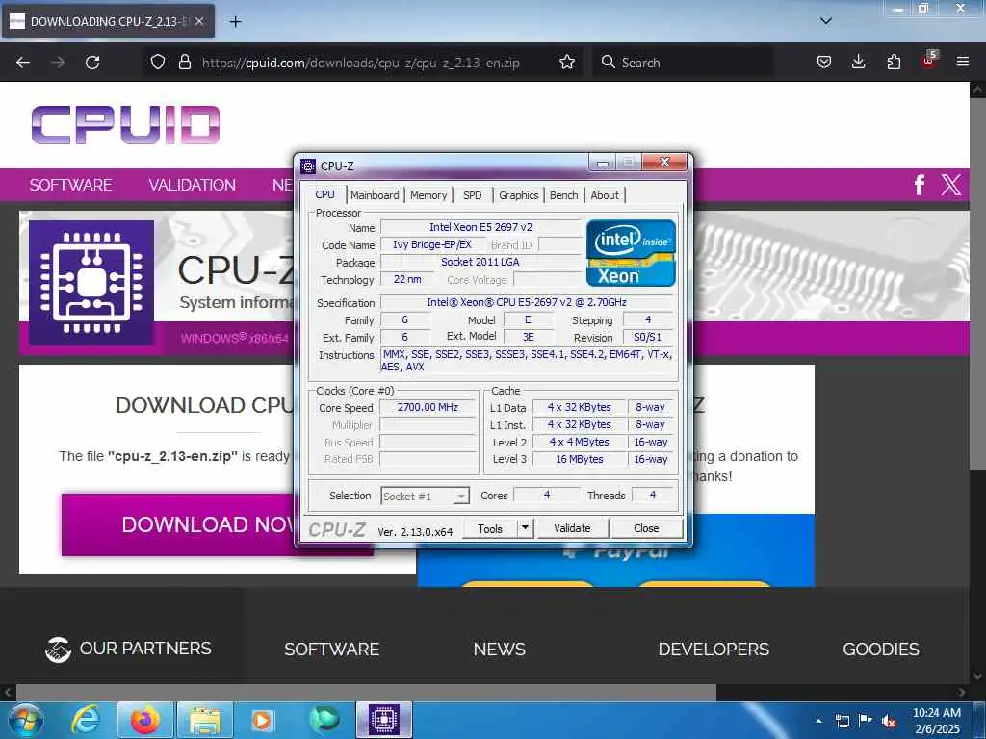Open the Graphics tab in CPU-Z

[x=519, y=195]
